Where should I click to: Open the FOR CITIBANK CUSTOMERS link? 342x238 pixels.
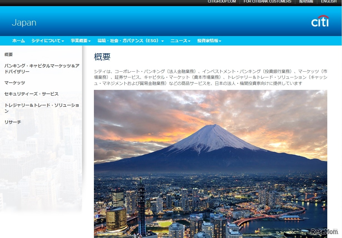click(267, 1)
